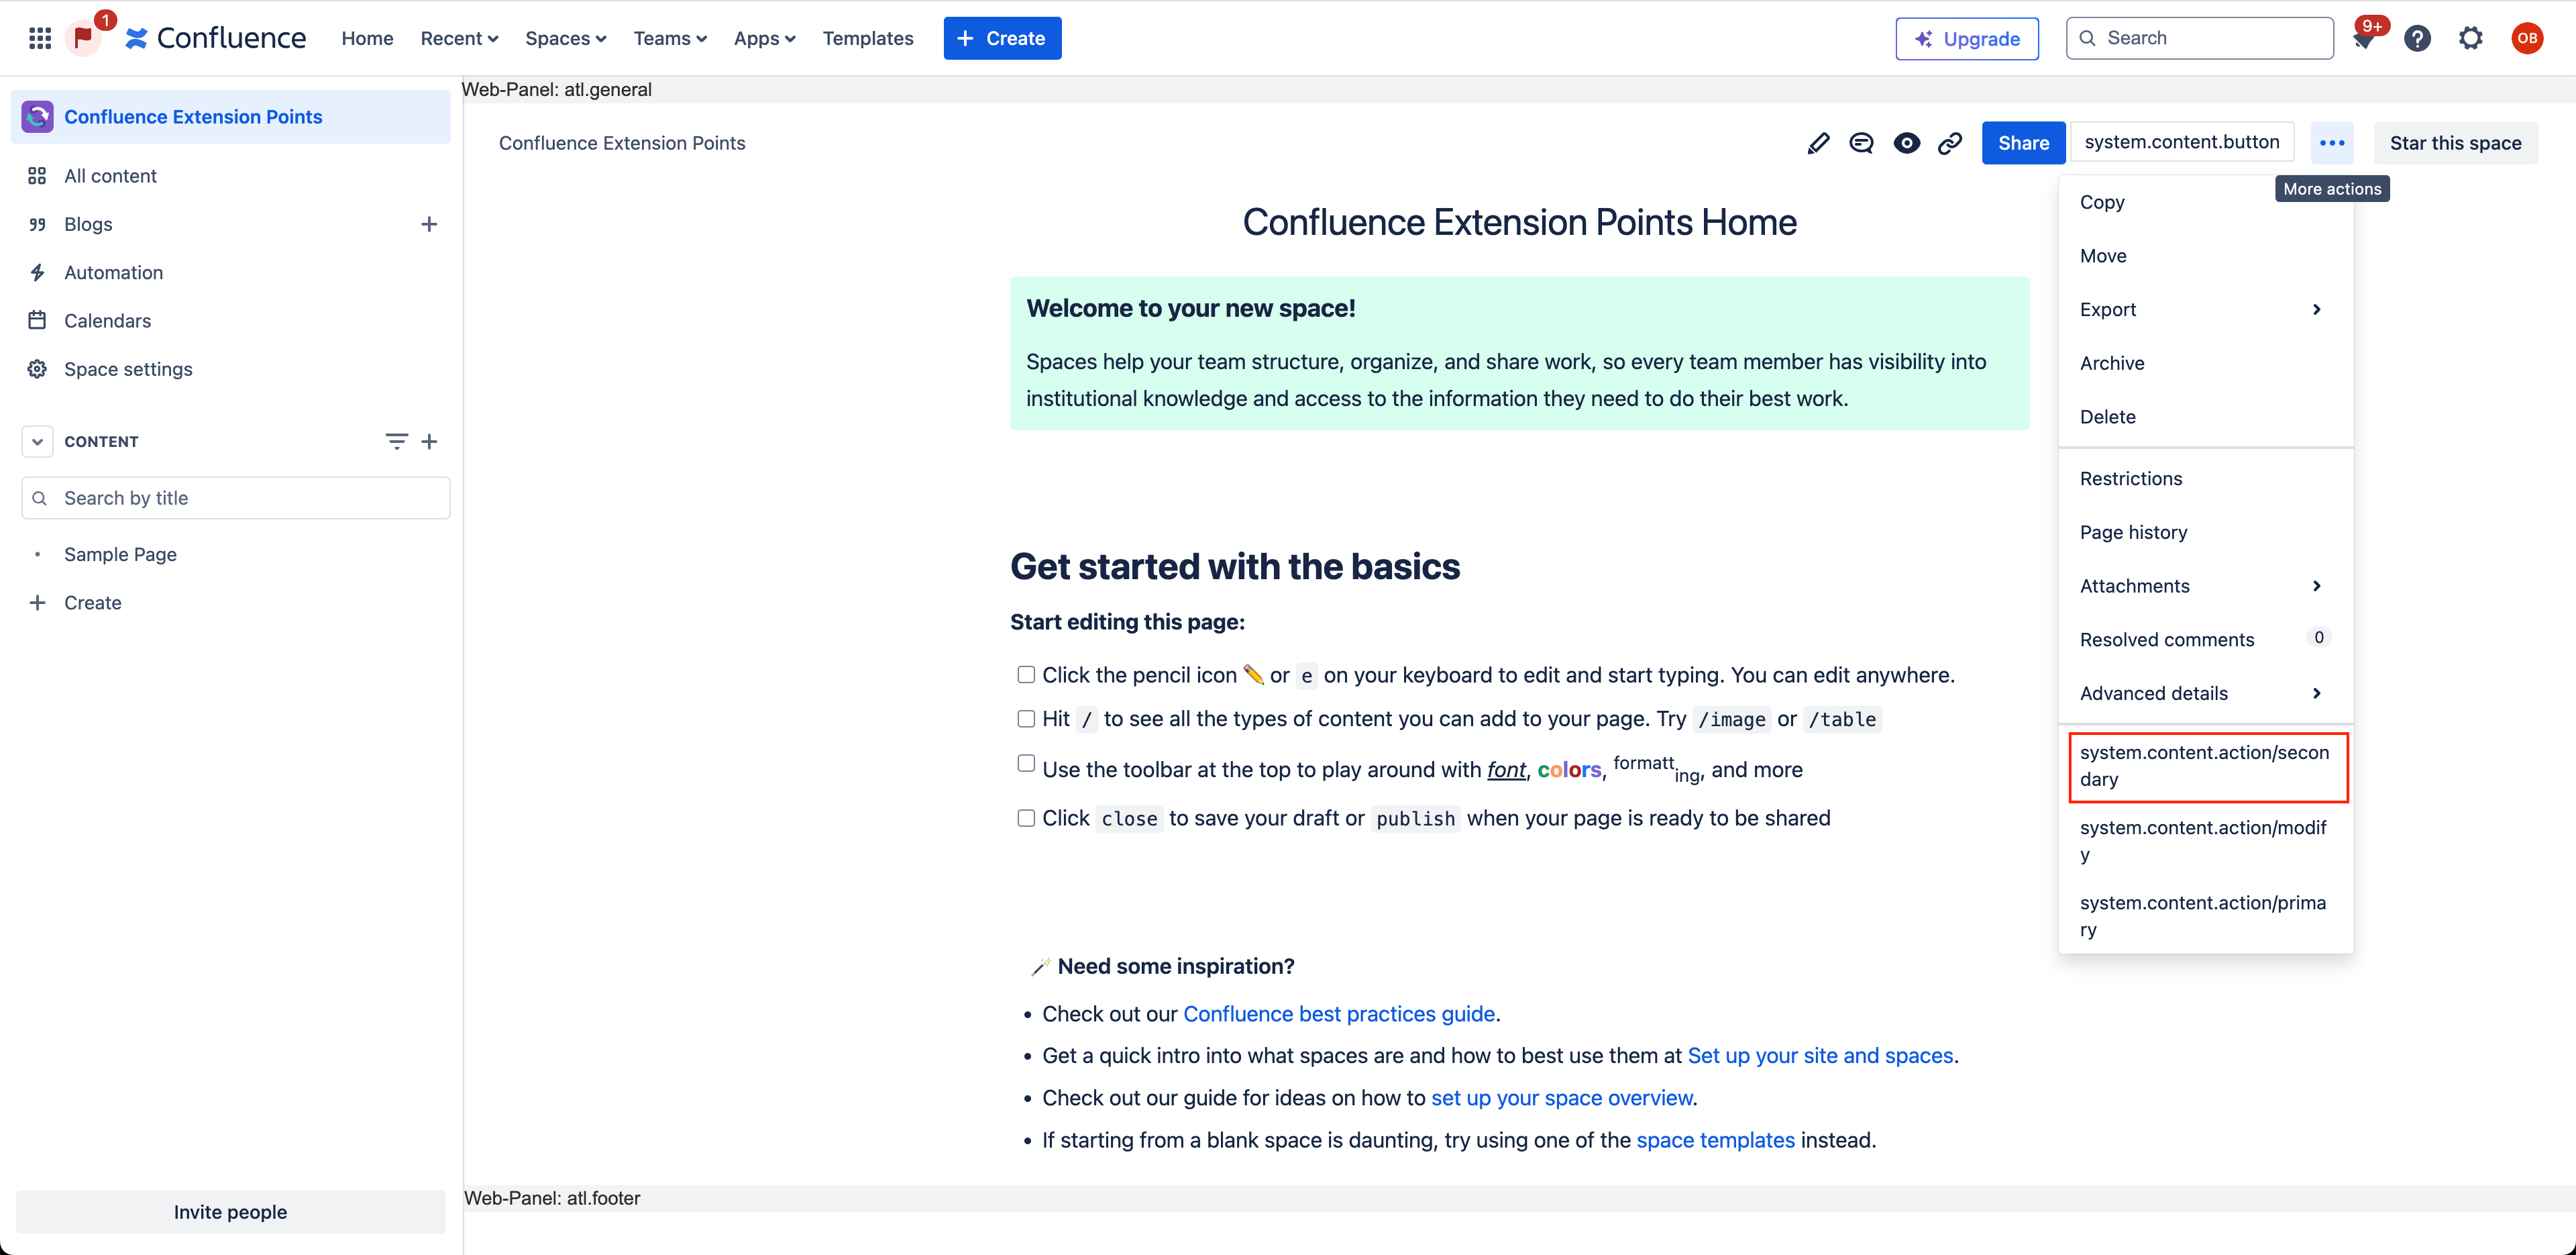This screenshot has width=2576, height=1255.
Task: Select system.content.action/modify menu item
Action: click(x=2205, y=841)
